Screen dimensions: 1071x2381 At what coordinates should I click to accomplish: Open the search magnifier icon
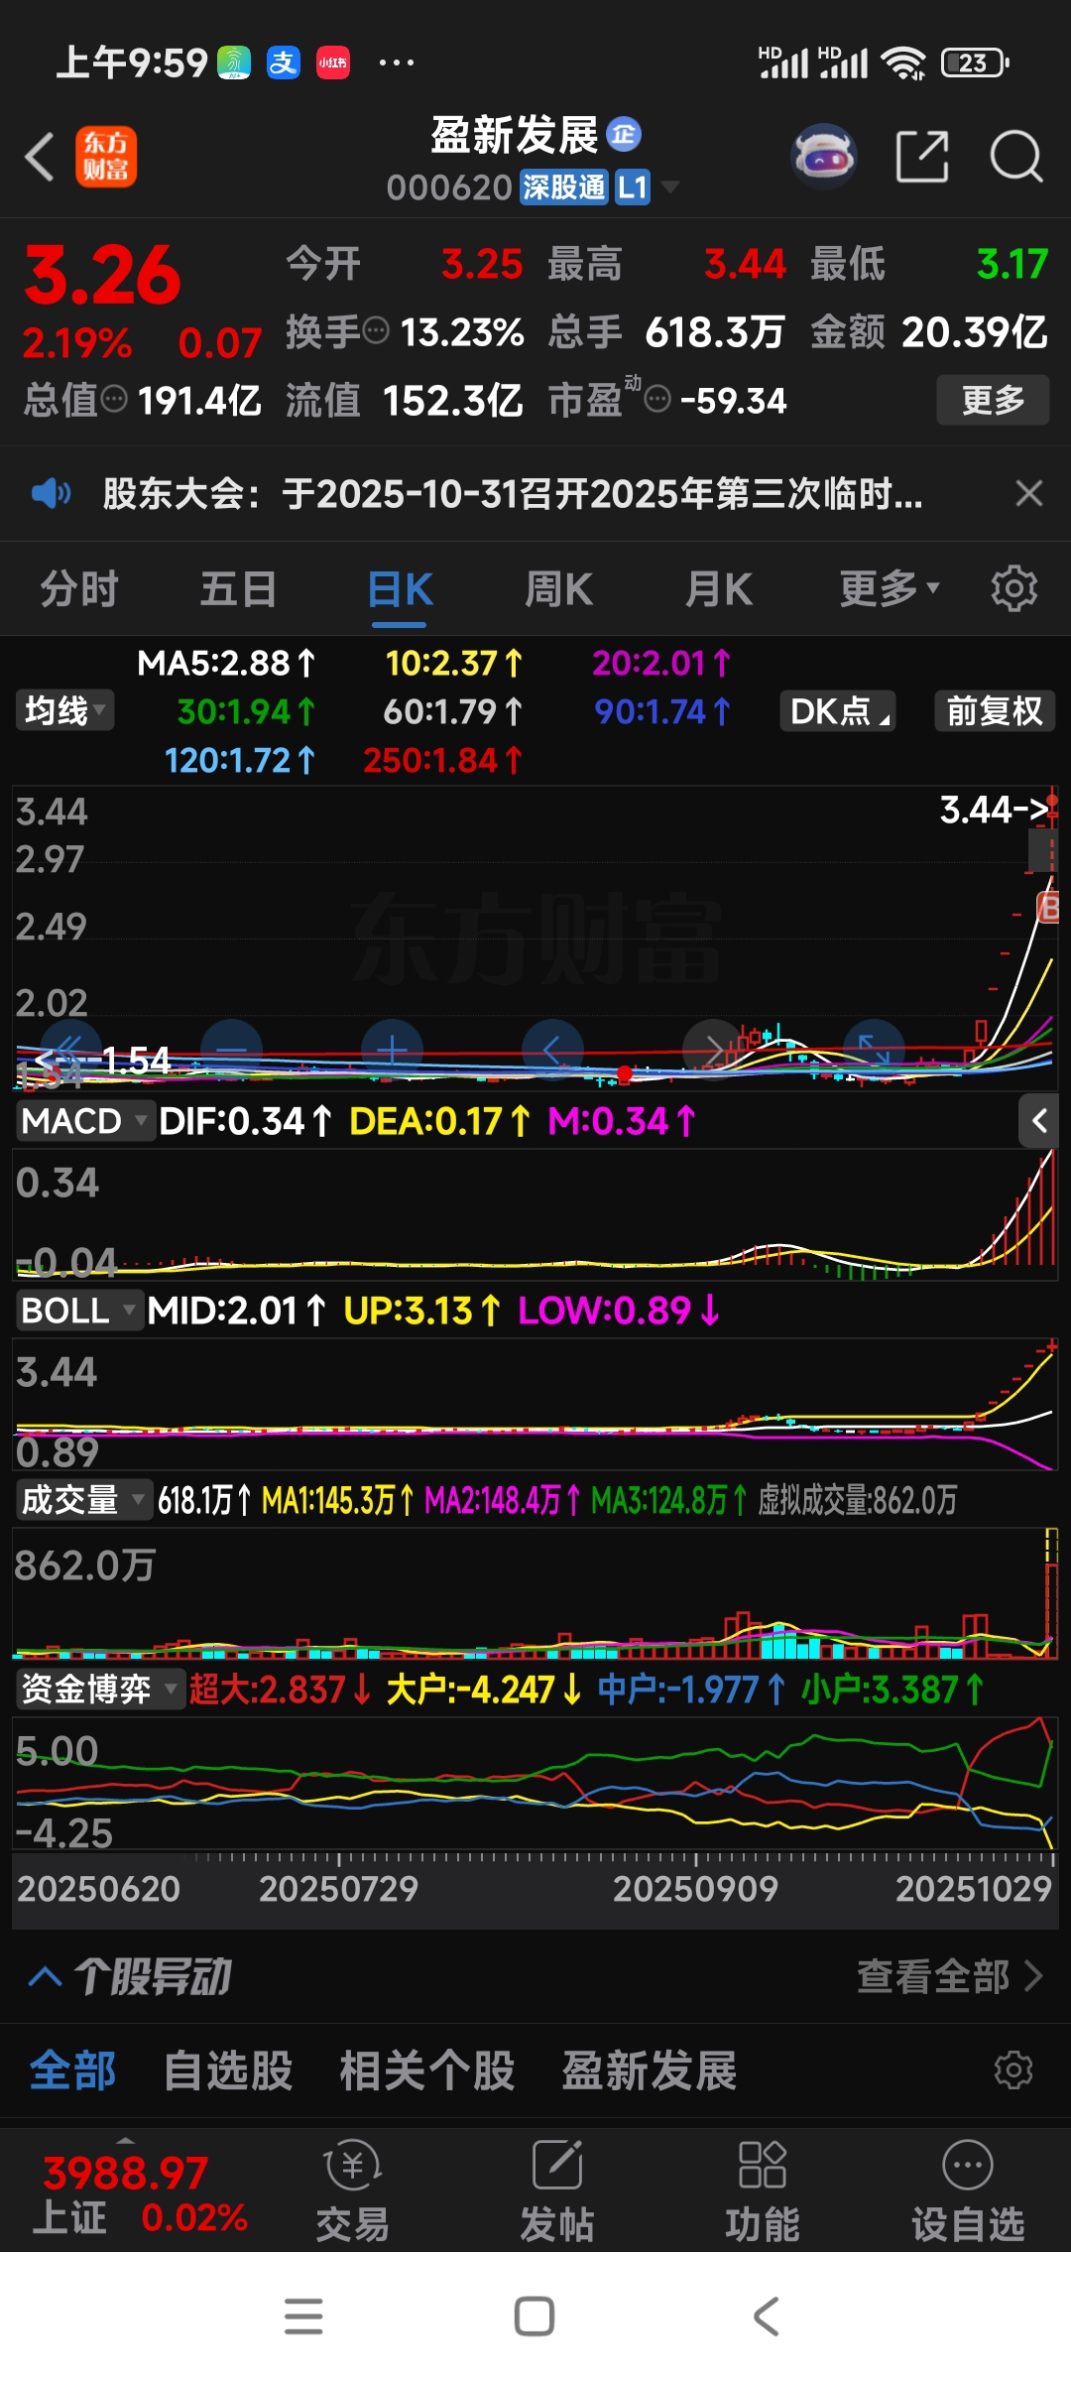point(1016,156)
